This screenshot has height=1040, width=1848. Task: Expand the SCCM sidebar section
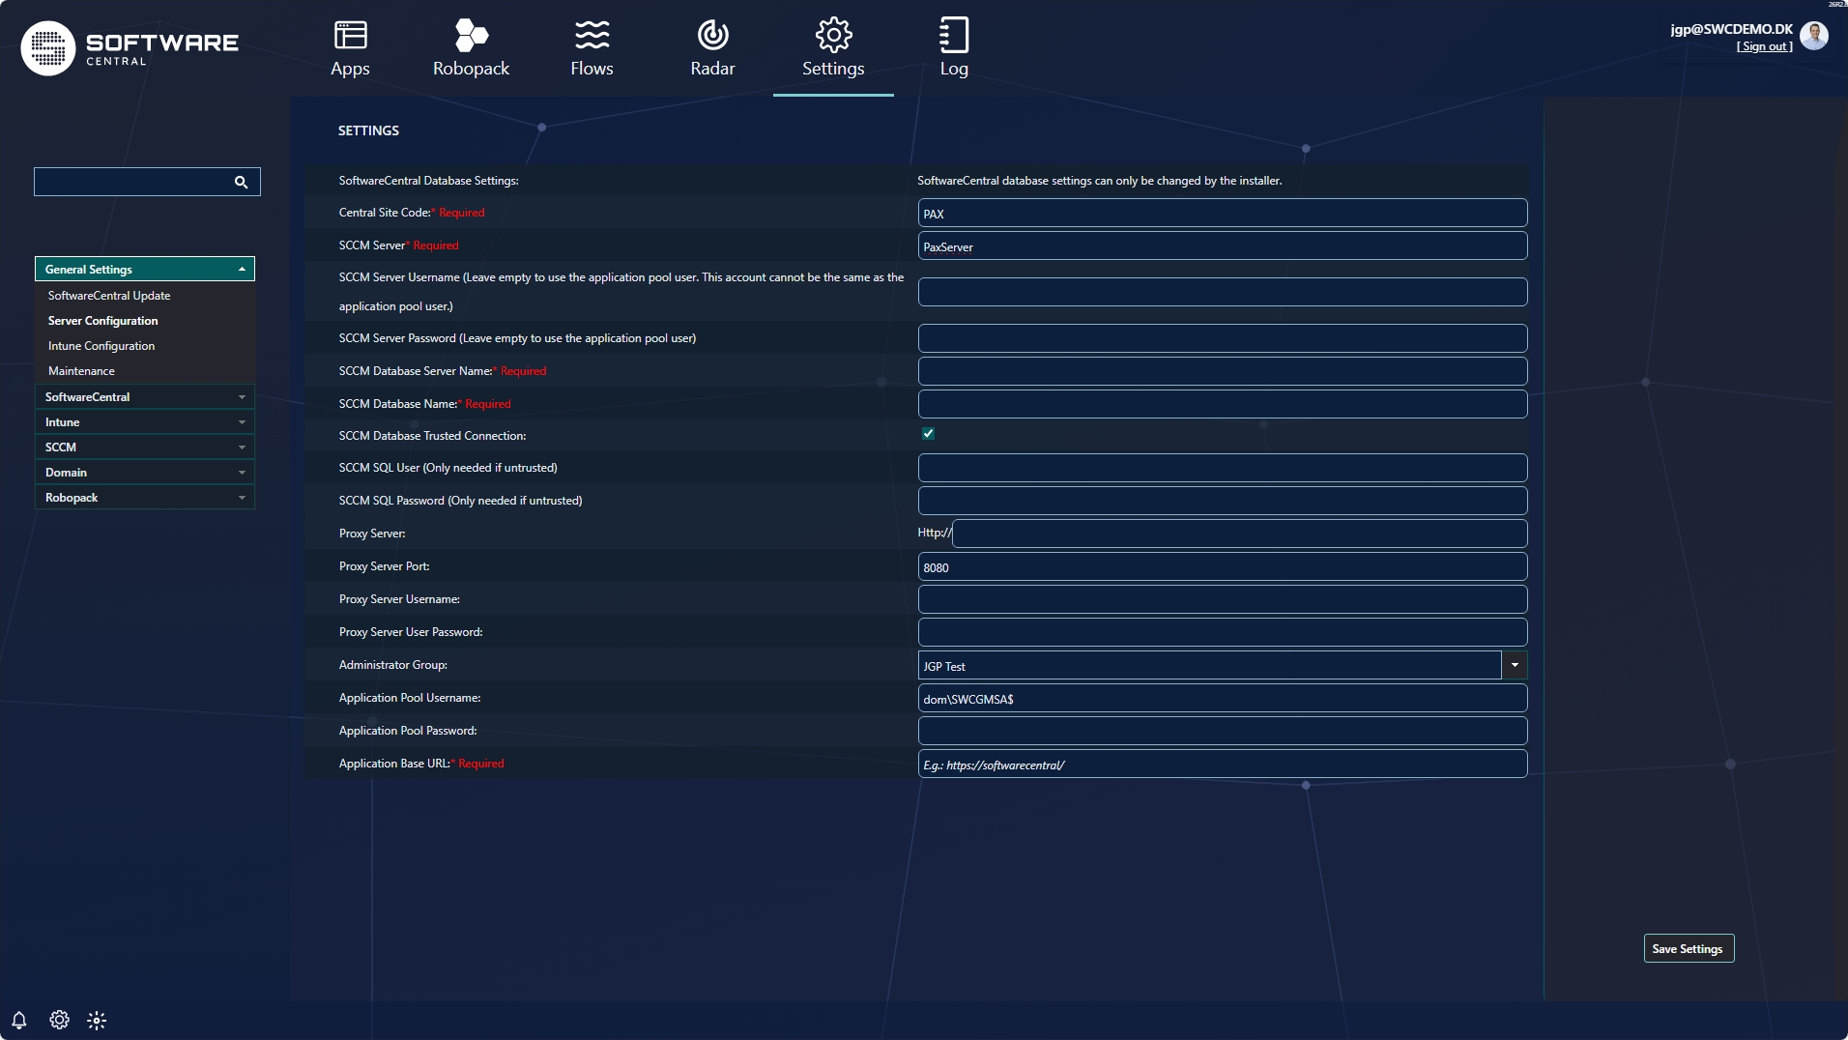(145, 448)
